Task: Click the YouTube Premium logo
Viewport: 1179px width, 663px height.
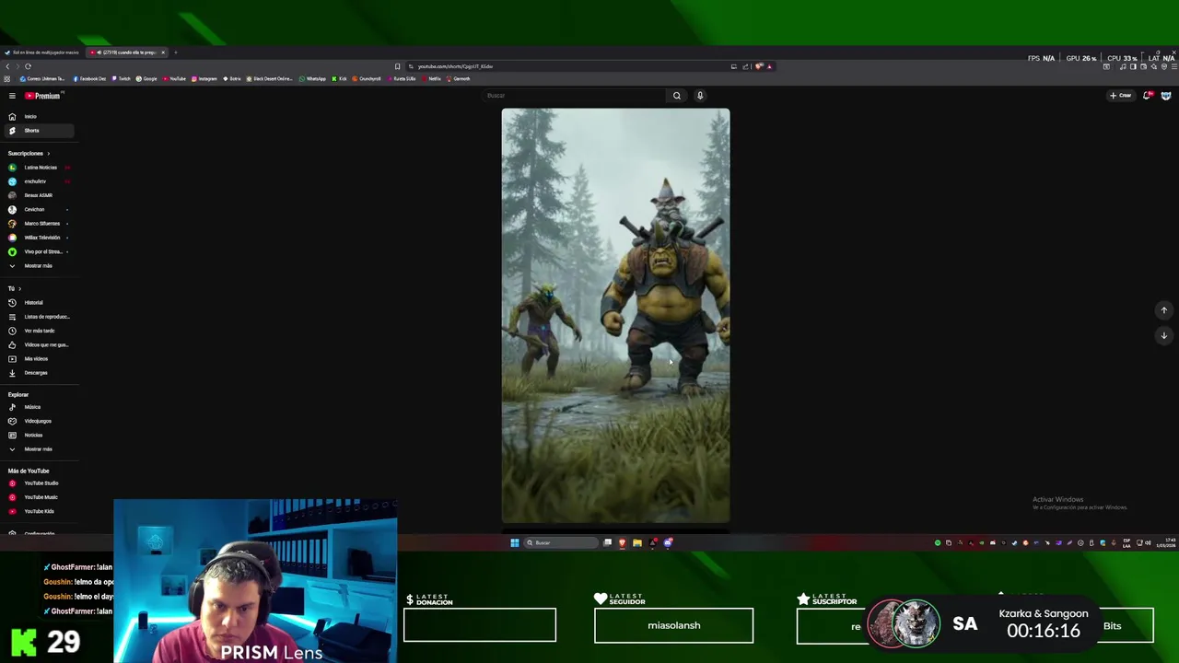Action: tap(43, 96)
